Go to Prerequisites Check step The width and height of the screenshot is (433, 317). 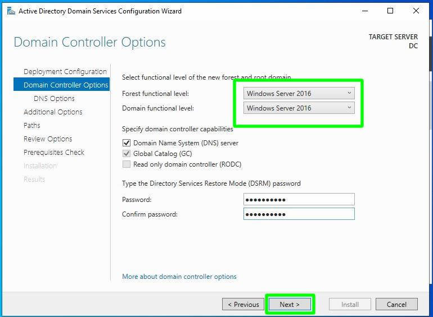click(54, 152)
